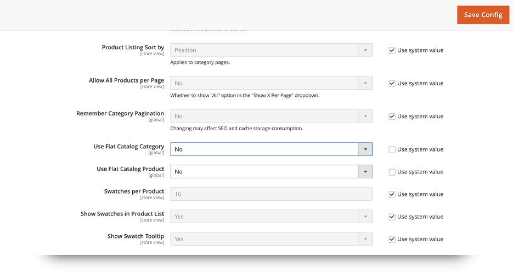Toggle Use system value for Show Swatches in Product List
This screenshot has width=513, height=273.
click(392, 217)
